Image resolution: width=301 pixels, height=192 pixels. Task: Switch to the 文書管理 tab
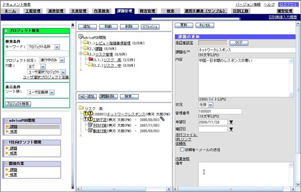[79, 11]
